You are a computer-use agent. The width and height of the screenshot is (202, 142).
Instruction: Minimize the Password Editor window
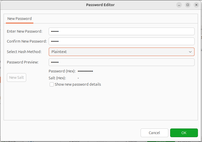click(x=179, y=5)
